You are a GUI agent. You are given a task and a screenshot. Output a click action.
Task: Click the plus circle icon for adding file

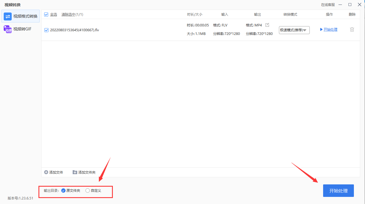click(x=46, y=172)
